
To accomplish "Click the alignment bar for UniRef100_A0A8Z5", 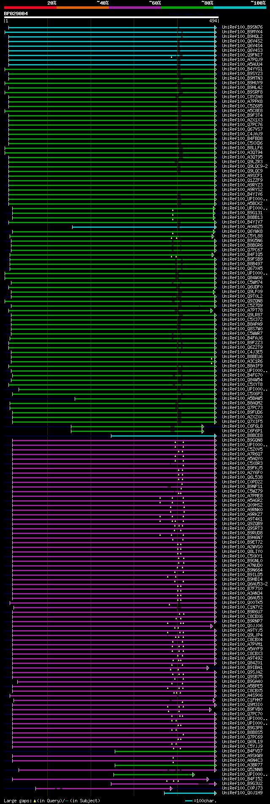I will pos(144,227).
